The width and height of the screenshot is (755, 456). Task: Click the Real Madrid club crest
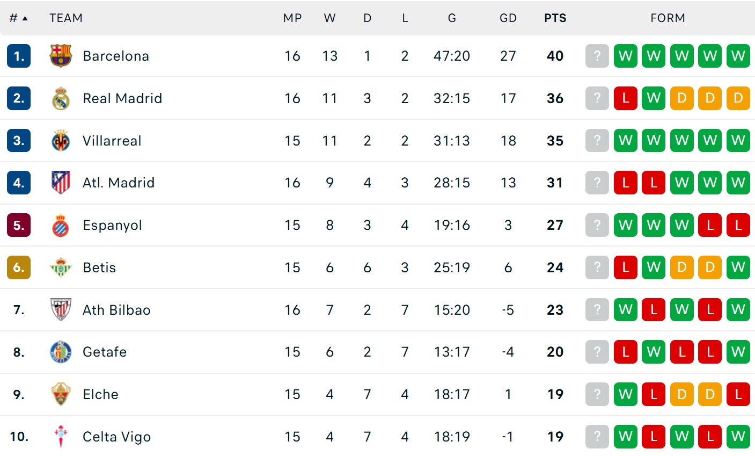pyautogui.click(x=61, y=98)
